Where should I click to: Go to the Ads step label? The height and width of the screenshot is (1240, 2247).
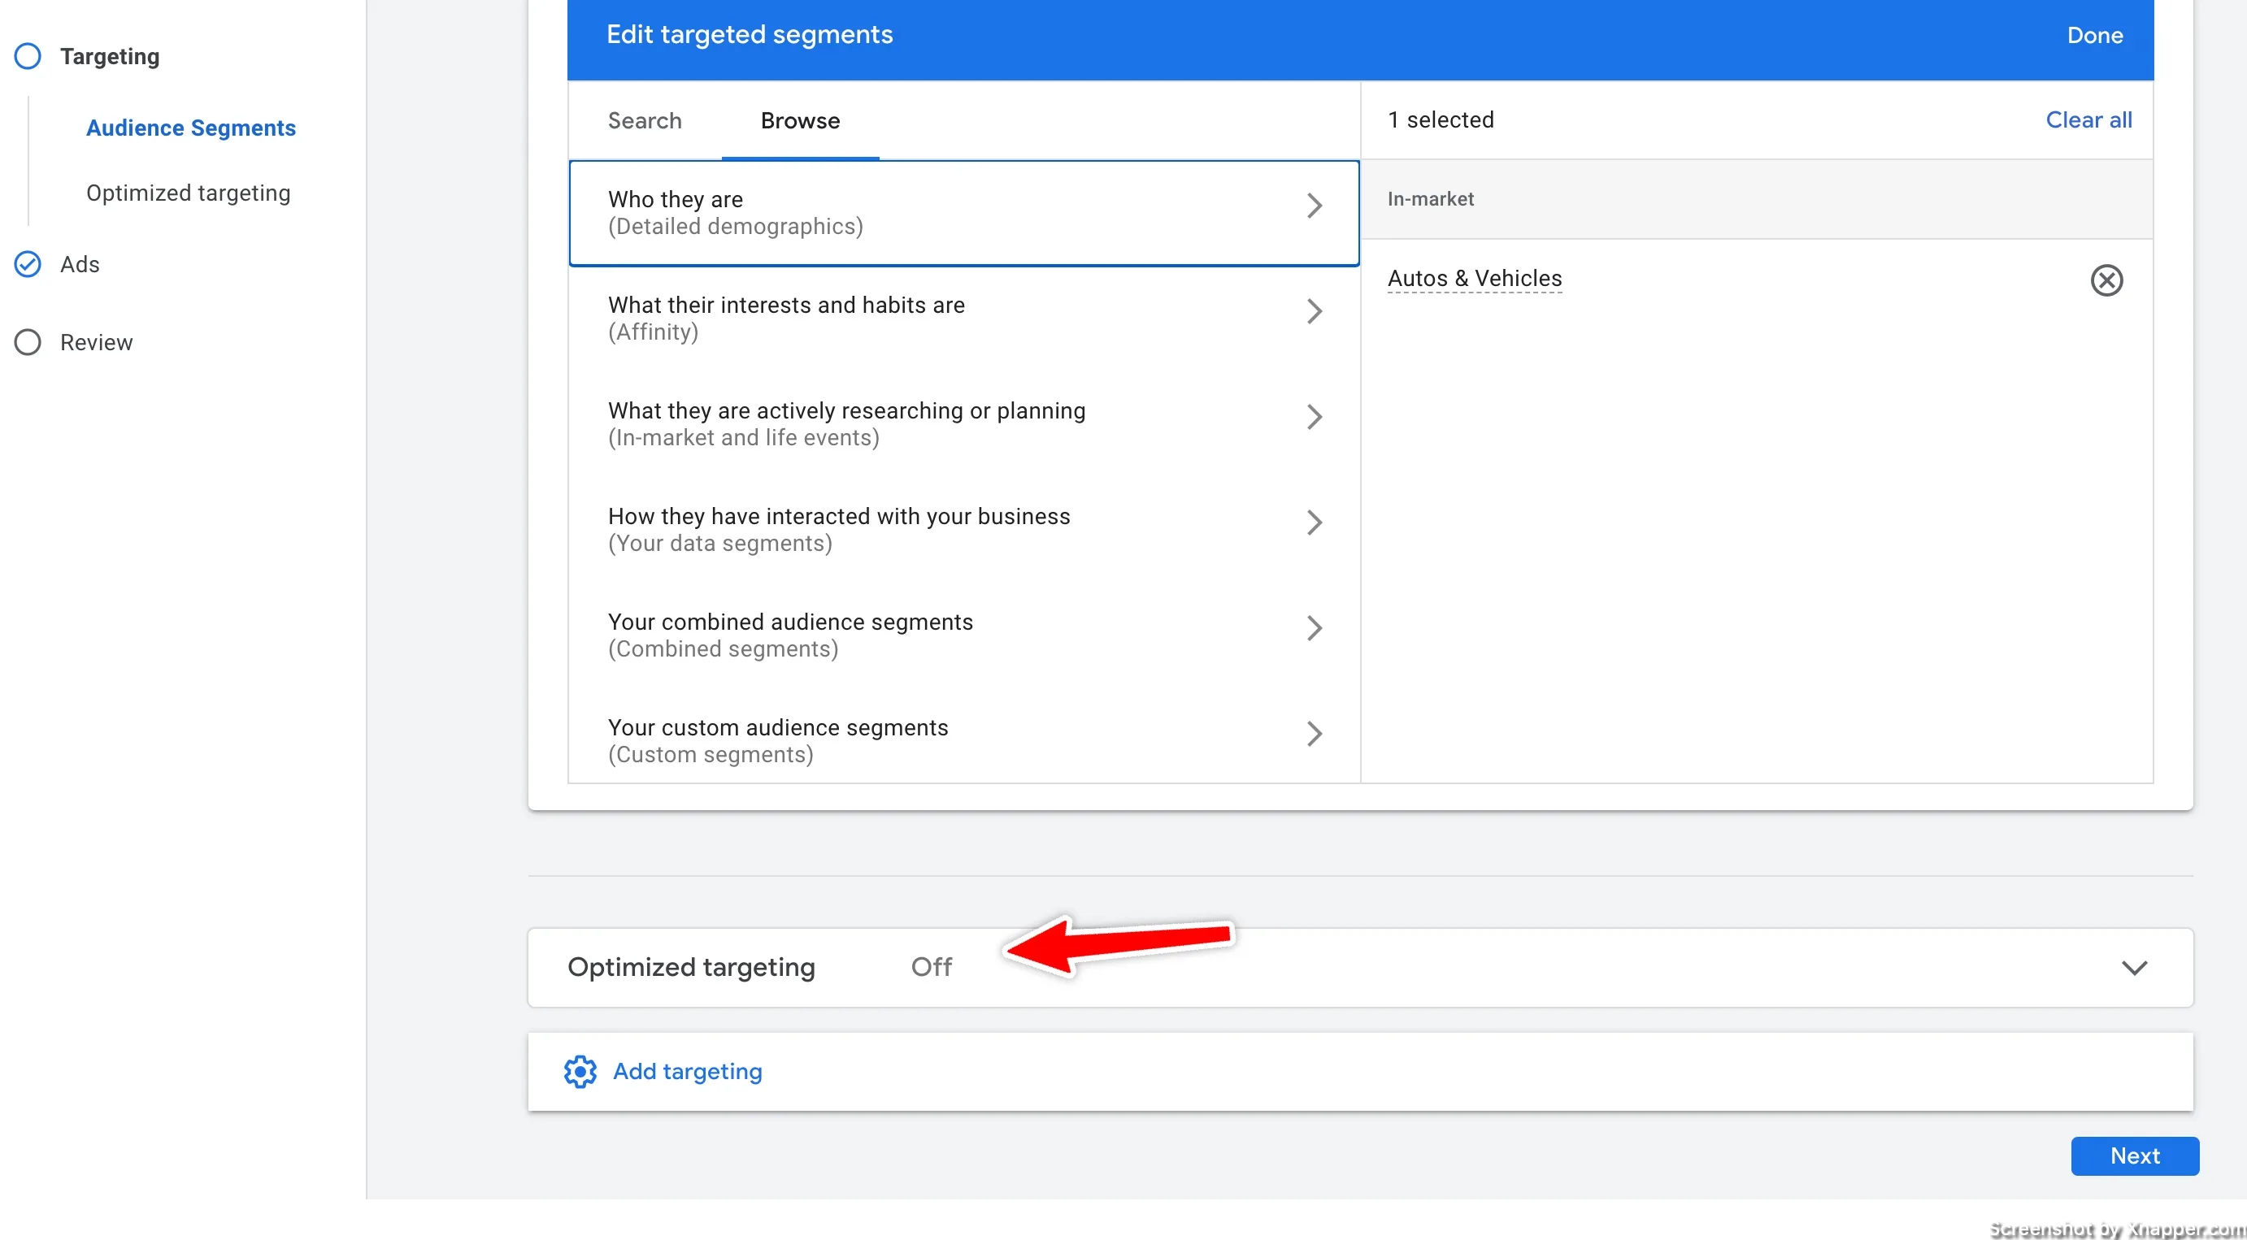click(80, 264)
